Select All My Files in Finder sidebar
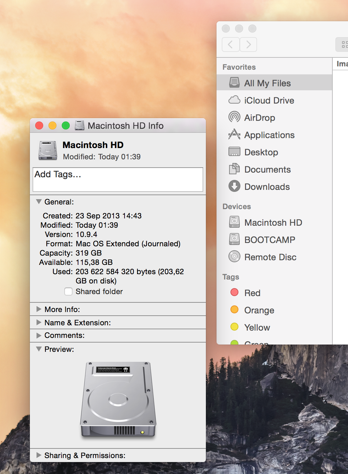The width and height of the screenshot is (348, 474). [274, 83]
